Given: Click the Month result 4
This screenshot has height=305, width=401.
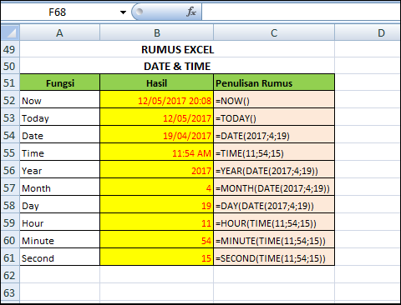Looking at the screenshot, I should (x=157, y=187).
